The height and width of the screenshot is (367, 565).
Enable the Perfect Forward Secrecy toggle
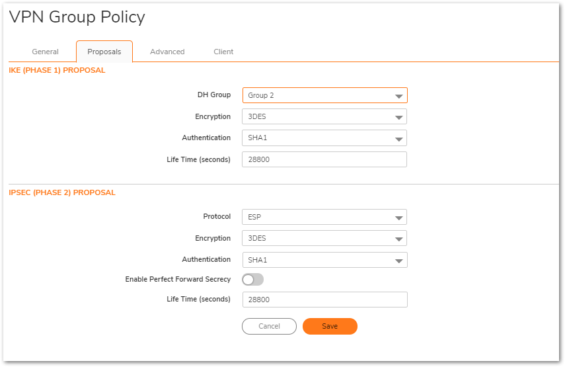(252, 280)
